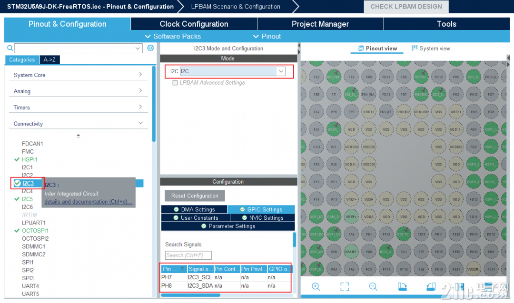Click the signals table horizontal scrollbar
514x303 pixels.
tap(190, 295)
